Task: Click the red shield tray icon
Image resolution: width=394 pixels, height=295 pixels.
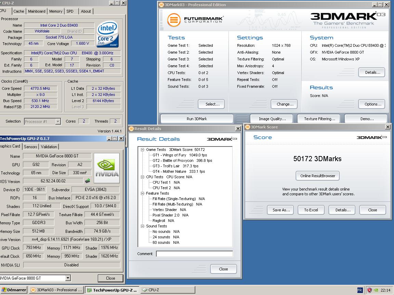Action: 369,290
